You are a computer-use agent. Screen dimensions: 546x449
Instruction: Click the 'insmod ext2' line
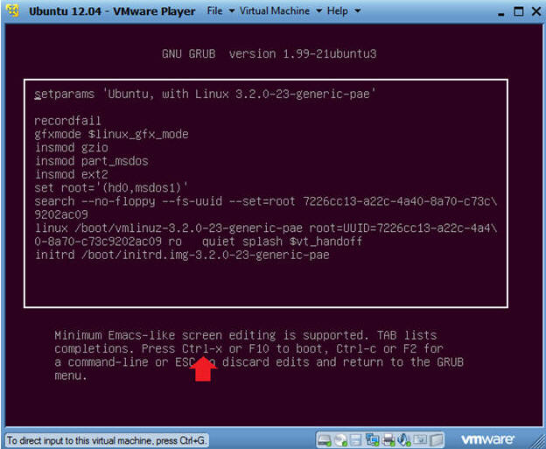[72, 174]
